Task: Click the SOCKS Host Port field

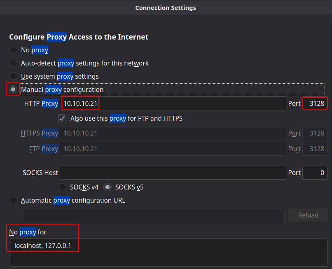Action: pyautogui.click(x=315, y=173)
